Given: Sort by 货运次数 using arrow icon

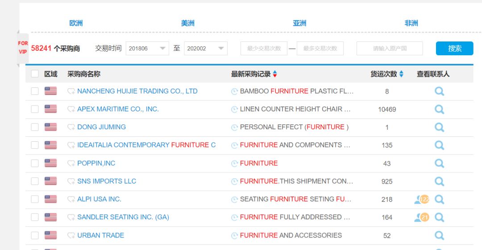Looking at the screenshot, I should (x=401, y=74).
